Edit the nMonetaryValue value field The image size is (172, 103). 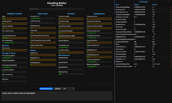pos(71,74)
